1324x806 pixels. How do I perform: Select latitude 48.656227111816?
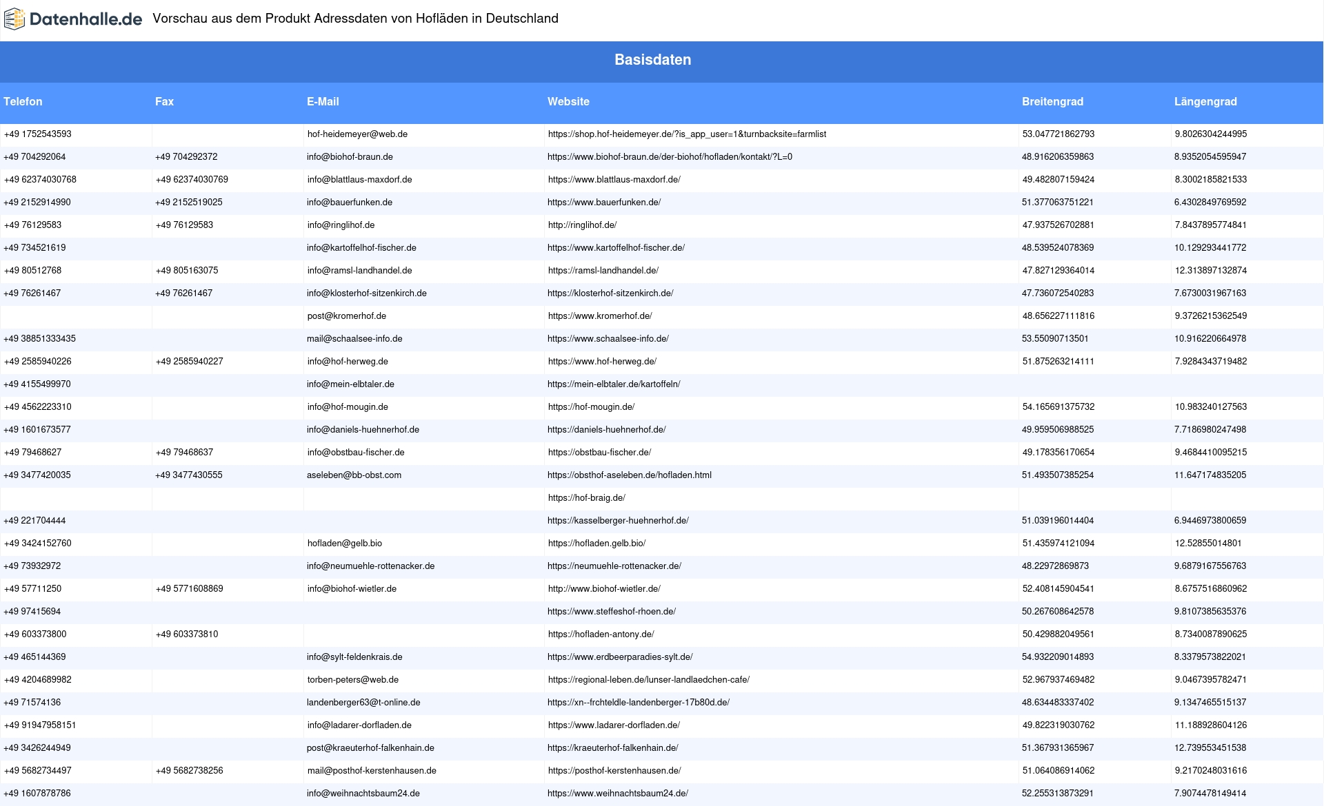tap(1059, 316)
